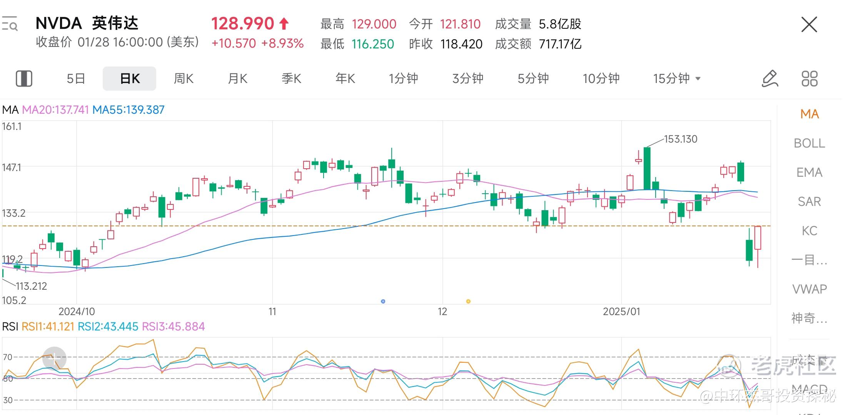Viewport: 853px width, 415px height.
Task: Select the KC indicator
Action: 810,231
